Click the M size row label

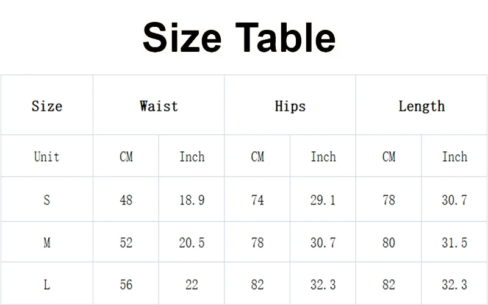point(47,242)
